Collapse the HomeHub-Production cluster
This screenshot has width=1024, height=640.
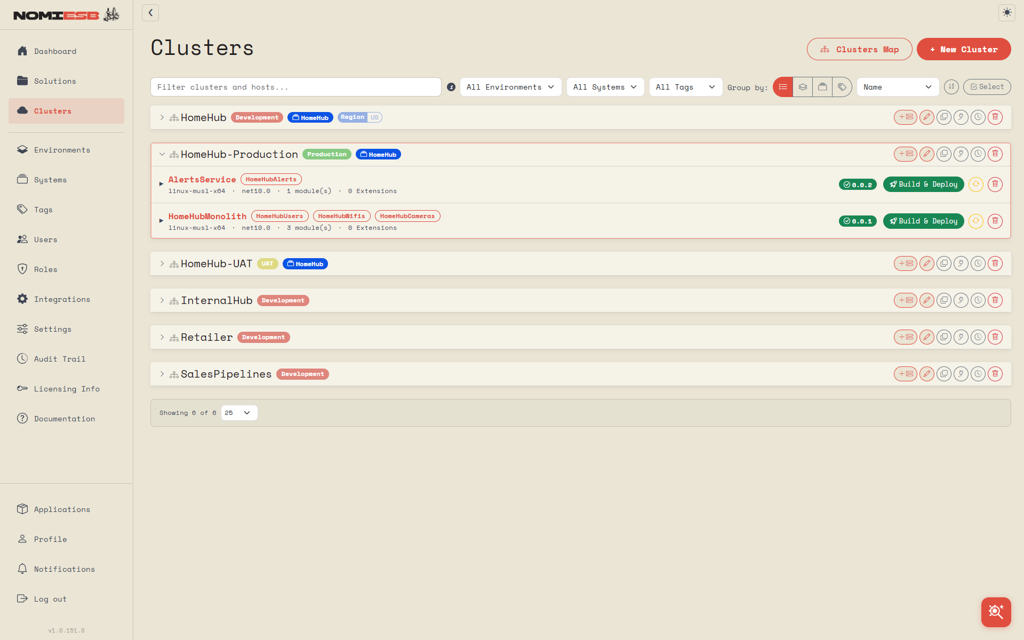tap(162, 154)
